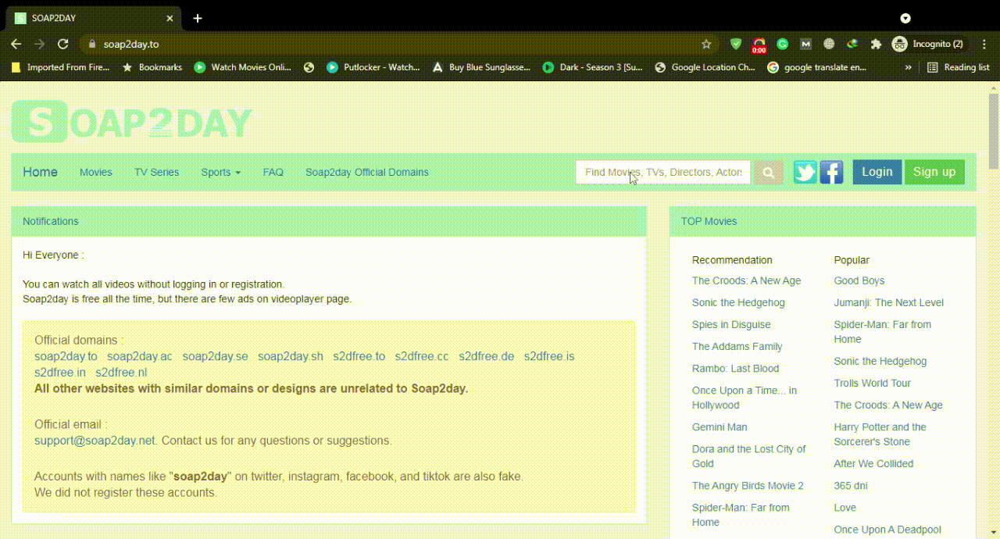The height and width of the screenshot is (539, 1000).
Task: Open 'Google Location Ch...' bookmark
Action: point(705,67)
